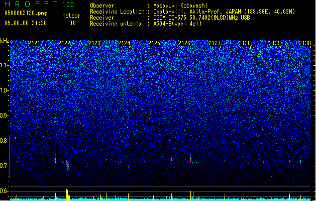Click the tallest yellow power peak after 2122
Screen dimensions: 316x201
67,195
